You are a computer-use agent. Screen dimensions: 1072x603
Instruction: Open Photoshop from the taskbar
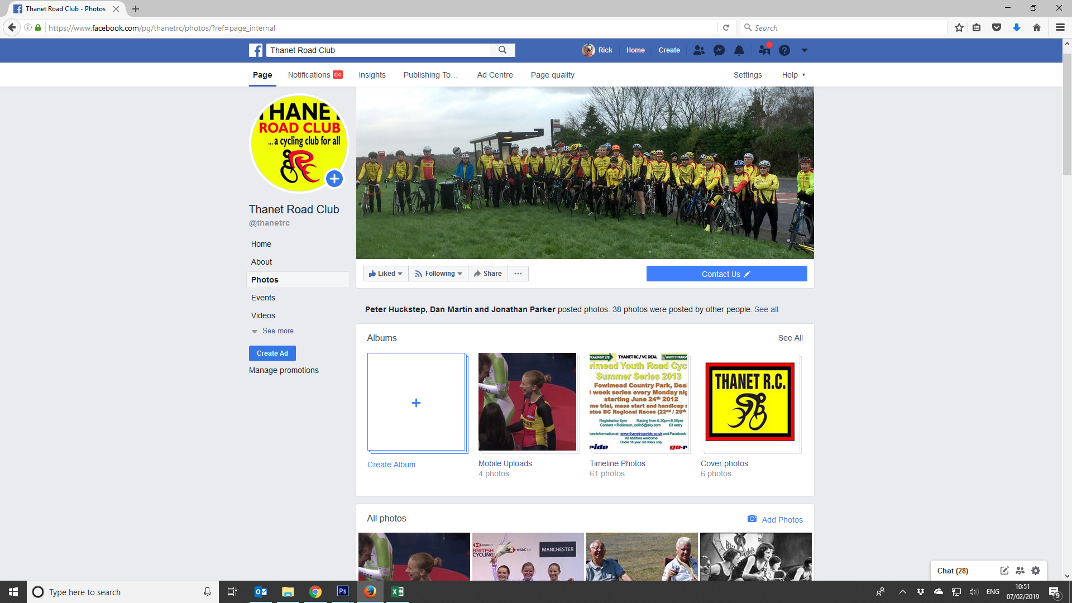pos(343,591)
